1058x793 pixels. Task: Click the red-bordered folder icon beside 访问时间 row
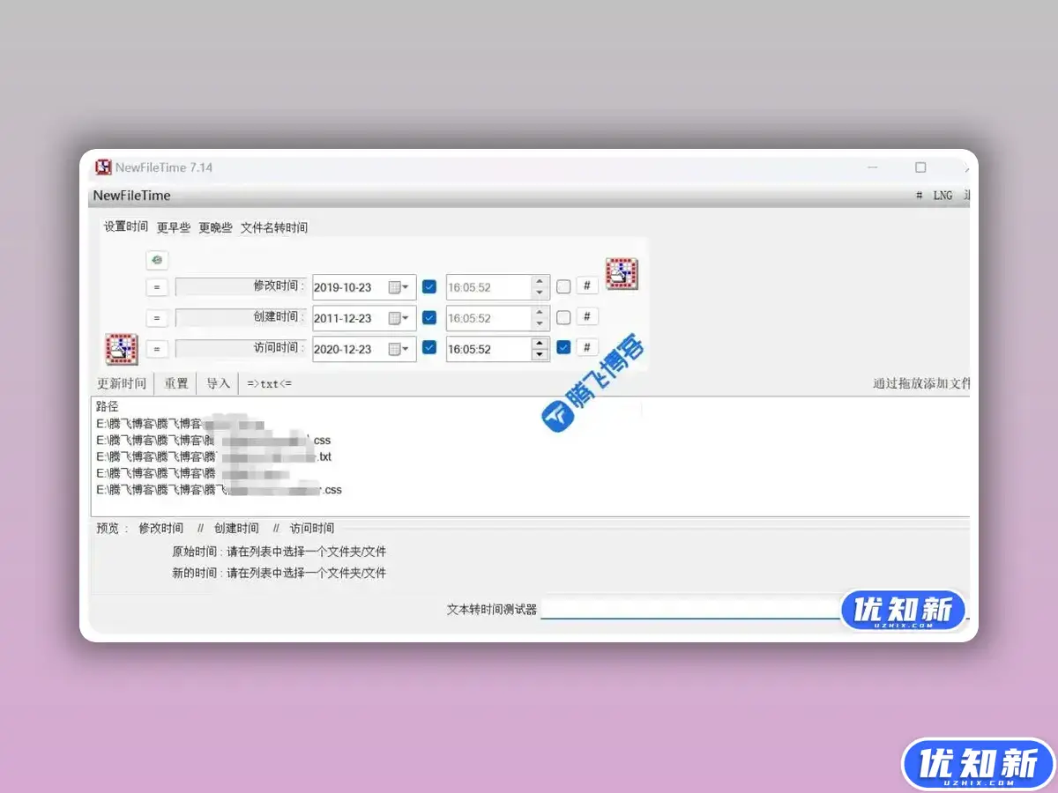[121, 349]
